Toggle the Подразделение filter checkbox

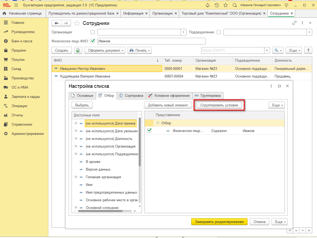(x=218, y=32)
